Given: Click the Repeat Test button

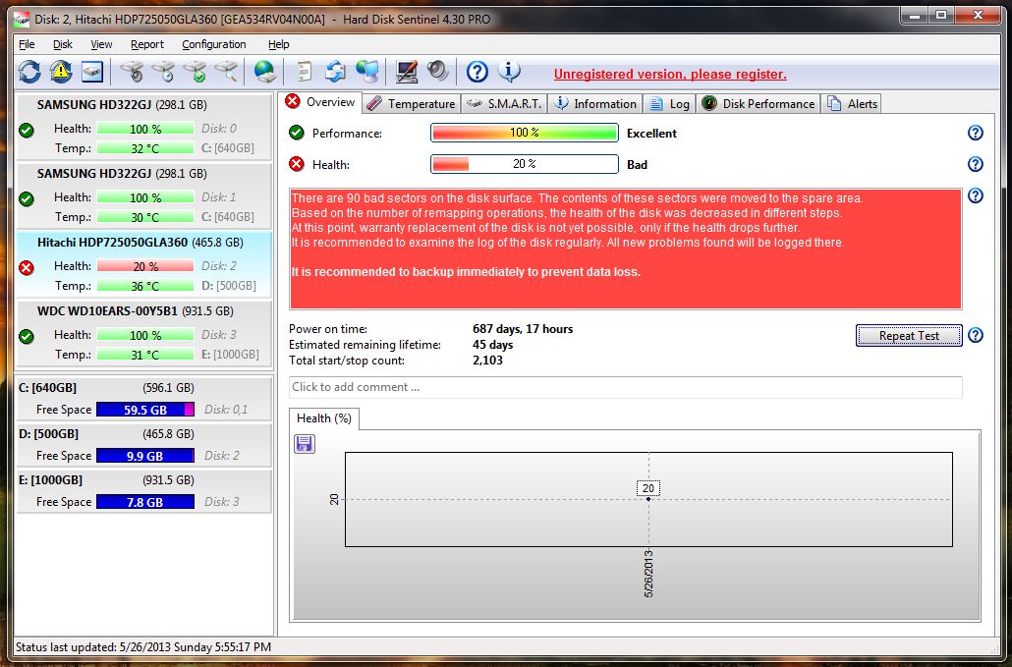Looking at the screenshot, I should coord(909,335).
